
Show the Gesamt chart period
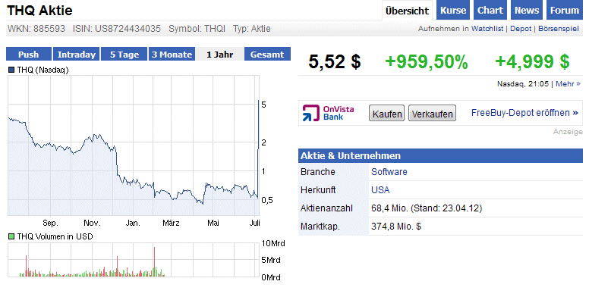(267, 55)
